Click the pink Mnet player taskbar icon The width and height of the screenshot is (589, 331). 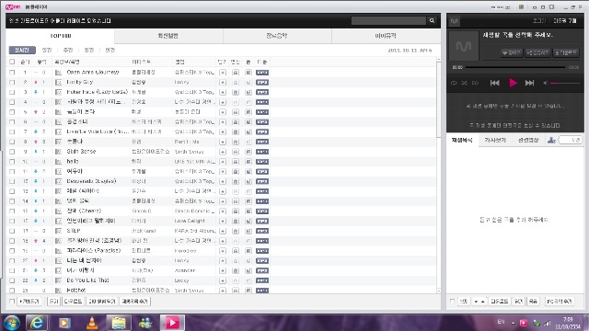(x=172, y=323)
